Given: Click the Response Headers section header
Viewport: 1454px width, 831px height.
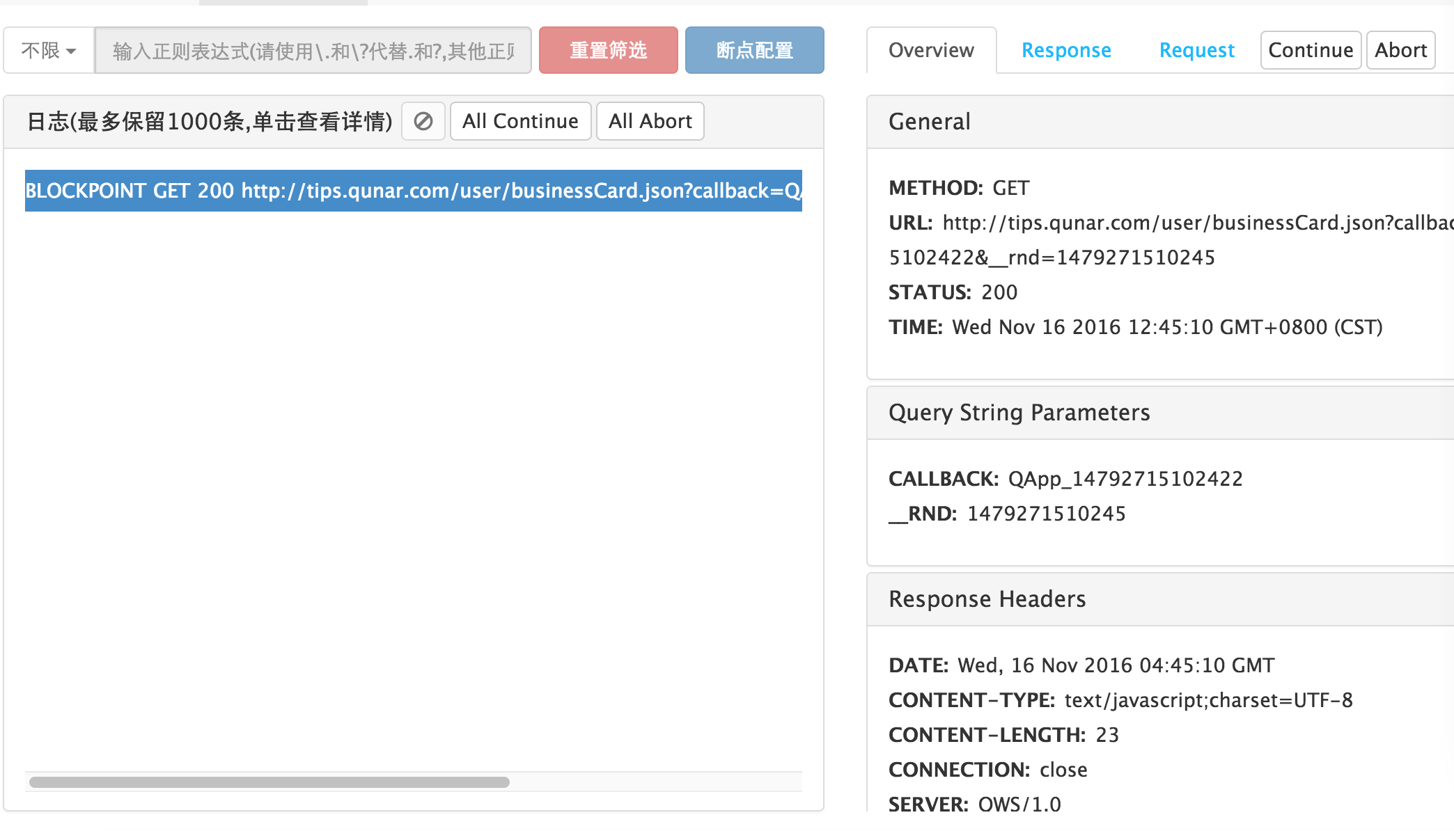Looking at the screenshot, I should pos(987,599).
